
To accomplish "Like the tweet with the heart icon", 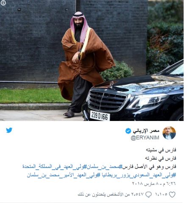I will [172, 195].
